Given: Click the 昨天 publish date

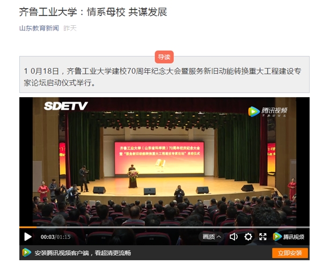Looking at the screenshot, I should [x=70, y=28].
